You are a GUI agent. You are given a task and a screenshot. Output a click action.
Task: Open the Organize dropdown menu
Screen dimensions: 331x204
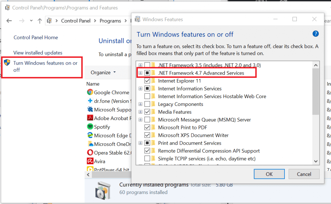click(x=103, y=73)
